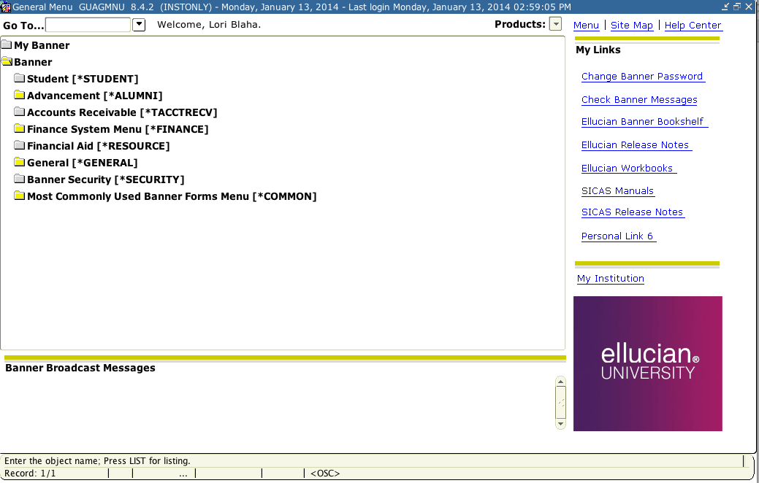Image resolution: width=759 pixels, height=483 pixels.
Task: Open SICAS Manuals link
Action: (x=618, y=191)
